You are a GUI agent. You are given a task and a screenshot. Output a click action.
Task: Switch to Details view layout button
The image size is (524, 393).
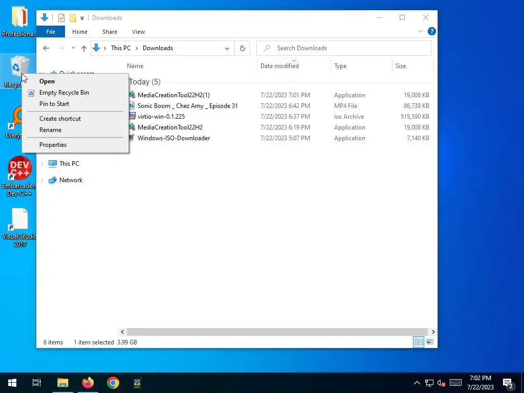(419, 342)
